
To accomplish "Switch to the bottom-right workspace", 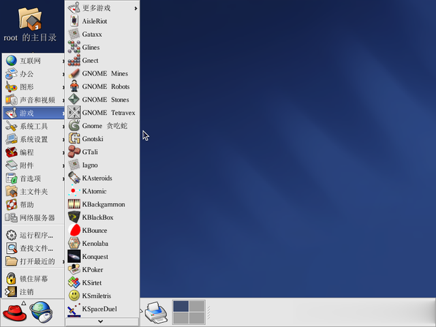I will click(x=197, y=318).
